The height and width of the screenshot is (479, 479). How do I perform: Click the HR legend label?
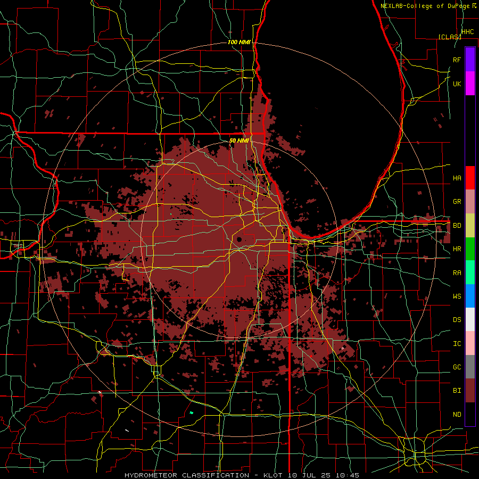(x=457, y=249)
